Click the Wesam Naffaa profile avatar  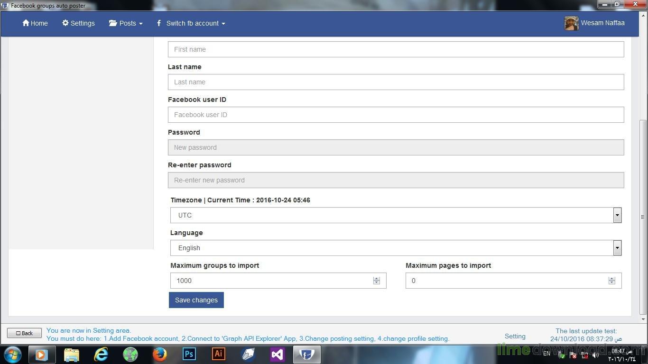[571, 23]
